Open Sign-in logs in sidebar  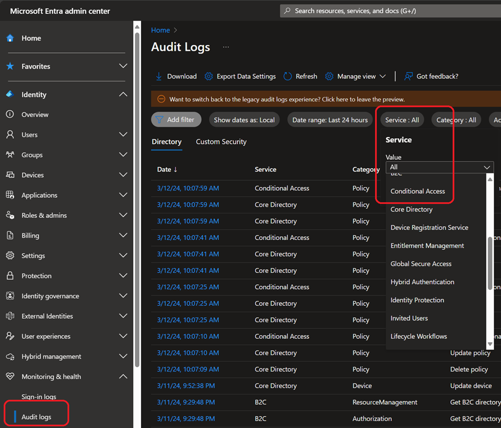[x=39, y=397]
